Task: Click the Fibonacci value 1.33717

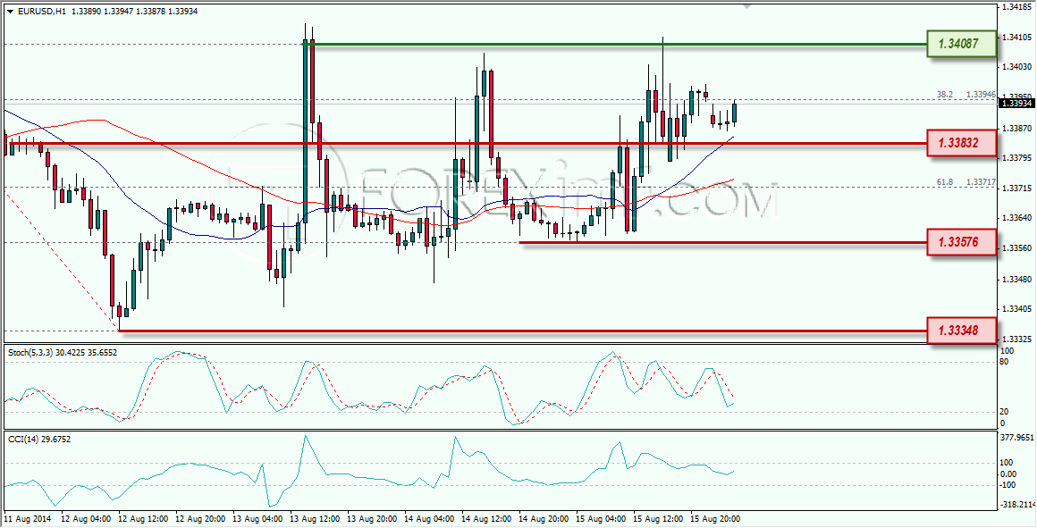Action: (981, 181)
